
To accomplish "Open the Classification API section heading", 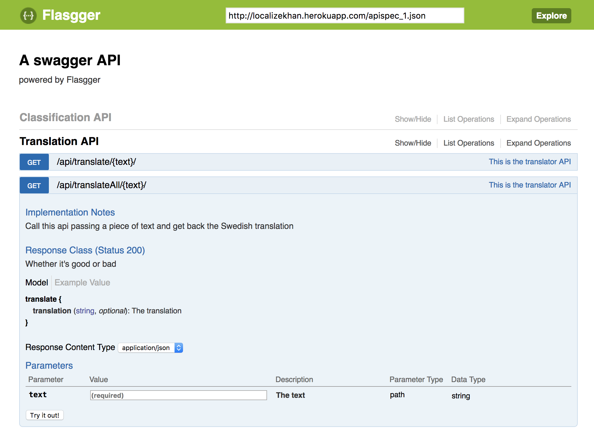I will pos(65,117).
